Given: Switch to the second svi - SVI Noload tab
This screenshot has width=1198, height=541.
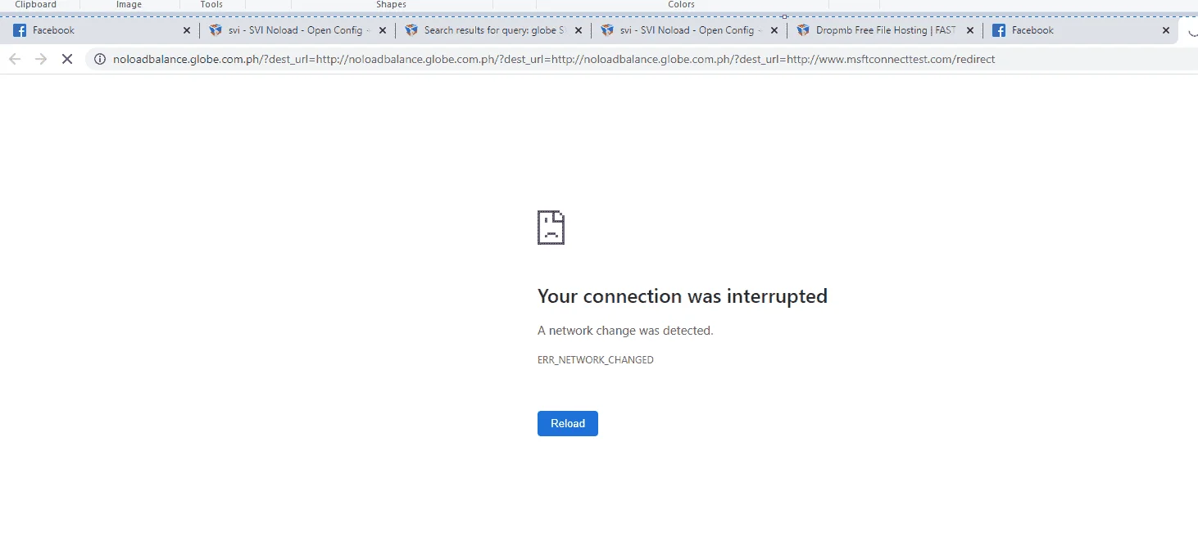Looking at the screenshot, I should point(688,30).
